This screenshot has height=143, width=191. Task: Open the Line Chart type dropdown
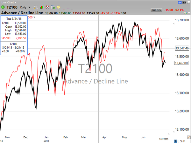click(x=9, y=3)
